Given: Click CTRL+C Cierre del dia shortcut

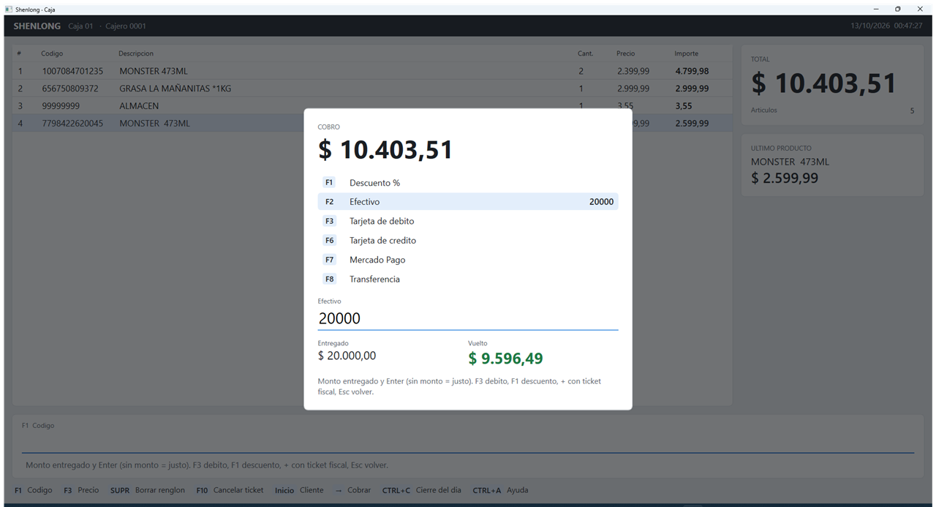Looking at the screenshot, I should (422, 490).
